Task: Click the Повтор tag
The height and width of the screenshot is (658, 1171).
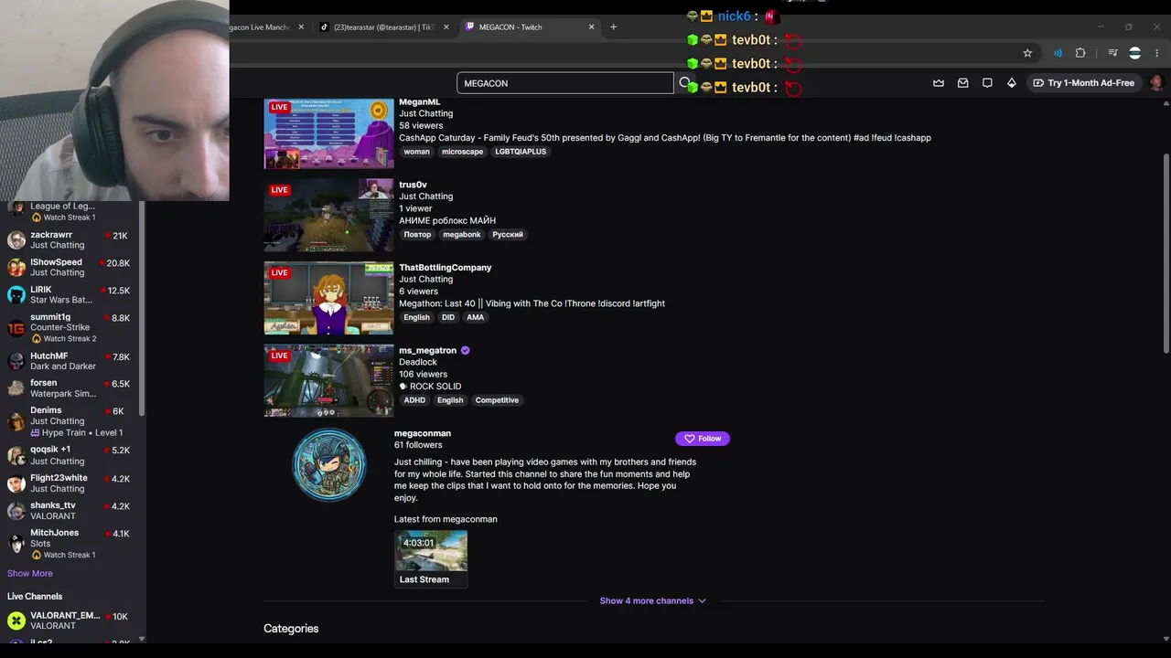Action: (417, 235)
